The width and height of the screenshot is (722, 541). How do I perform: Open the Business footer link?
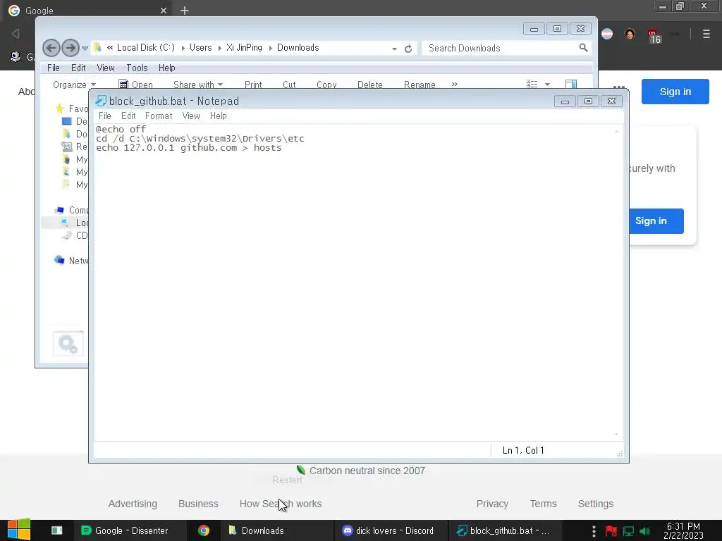point(198,504)
